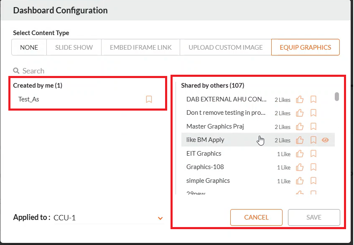Bookmark the Master Graphics Praj item
Image resolution: width=354 pixels, height=245 pixels.
[x=313, y=126]
